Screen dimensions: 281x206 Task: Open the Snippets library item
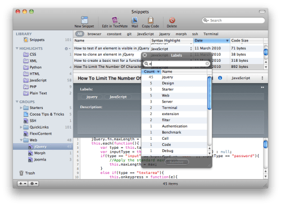pyautogui.click(x=37, y=40)
